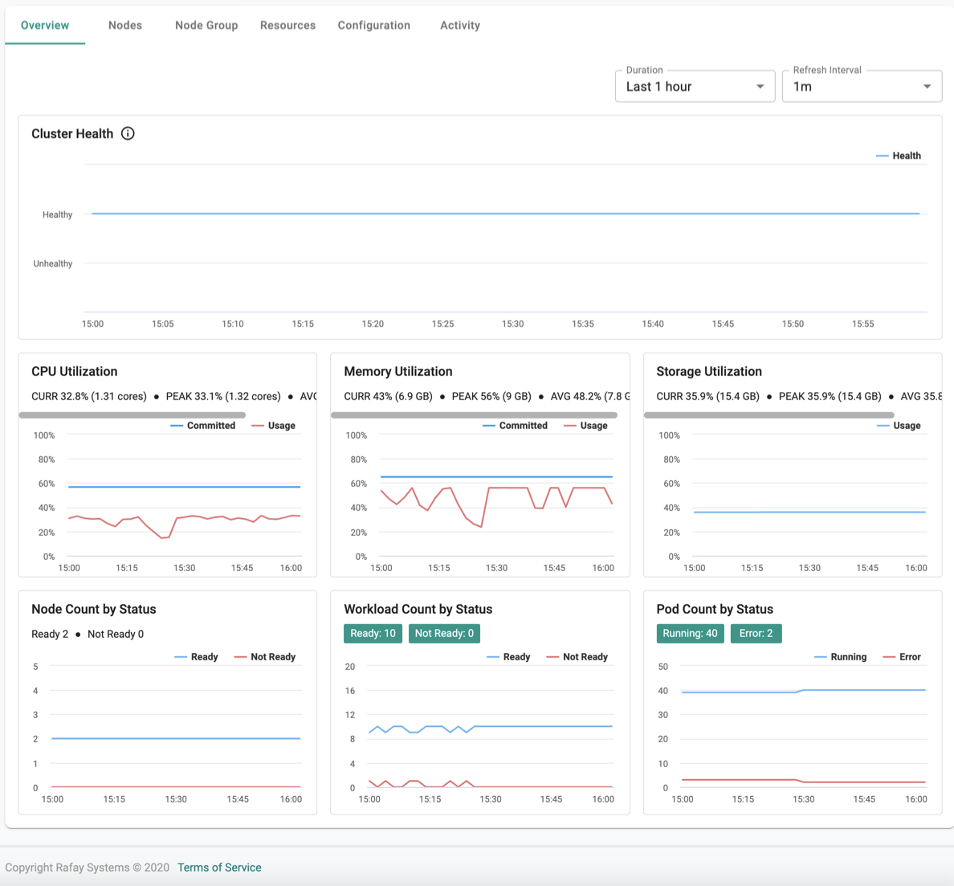The image size is (954, 886).
Task: Click the Error: 2 pod badge
Action: (756, 634)
